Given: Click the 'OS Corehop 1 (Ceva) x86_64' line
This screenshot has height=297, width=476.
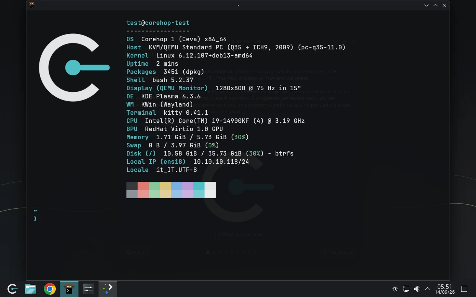Looking at the screenshot, I should [x=177, y=39].
